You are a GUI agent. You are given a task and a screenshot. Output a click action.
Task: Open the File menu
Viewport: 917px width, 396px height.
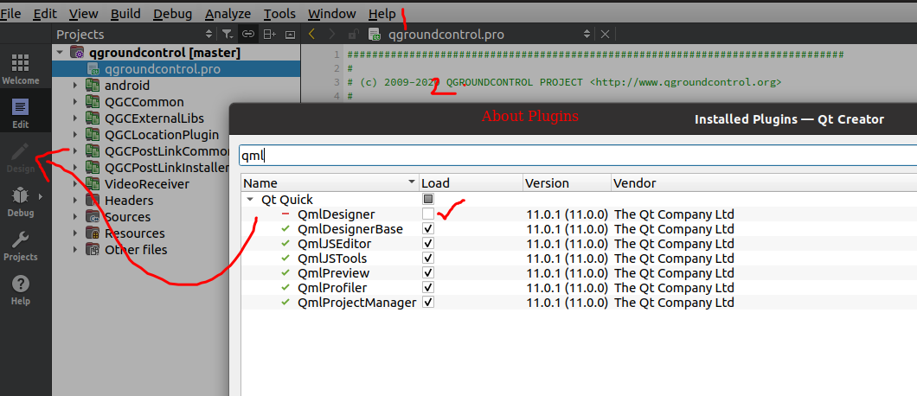click(10, 14)
